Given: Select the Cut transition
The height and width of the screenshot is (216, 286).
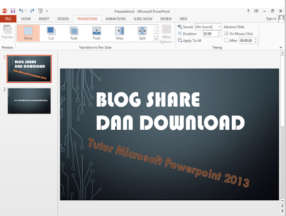Looking at the screenshot, I should point(51,33).
